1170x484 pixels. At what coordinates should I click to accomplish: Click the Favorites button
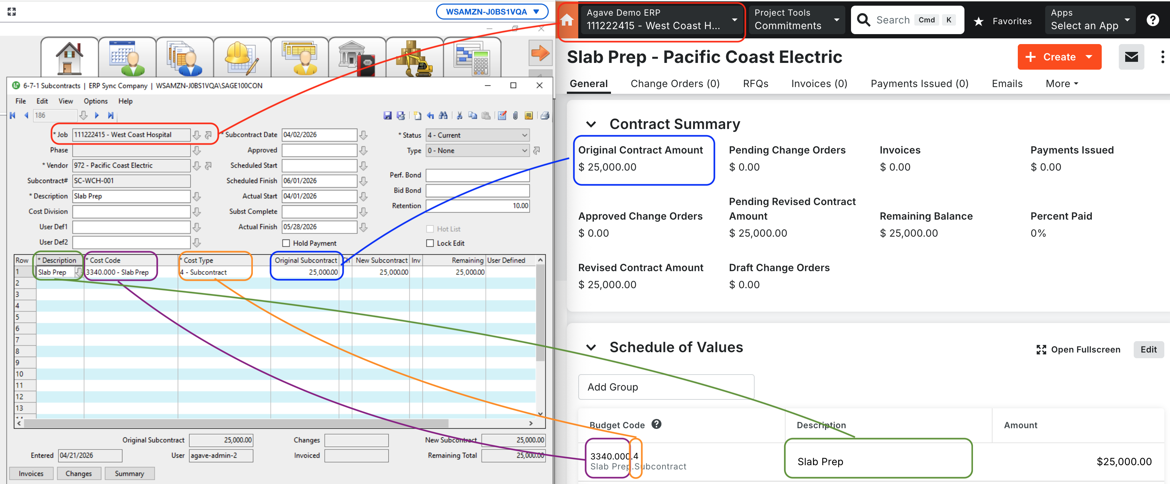point(1003,21)
